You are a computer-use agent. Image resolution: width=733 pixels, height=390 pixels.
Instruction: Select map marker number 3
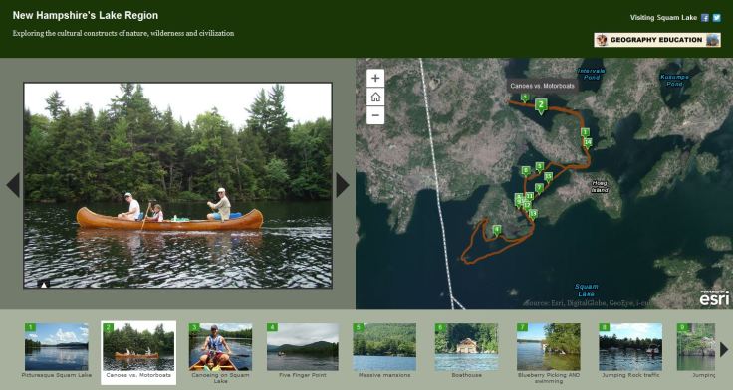[x=525, y=97]
